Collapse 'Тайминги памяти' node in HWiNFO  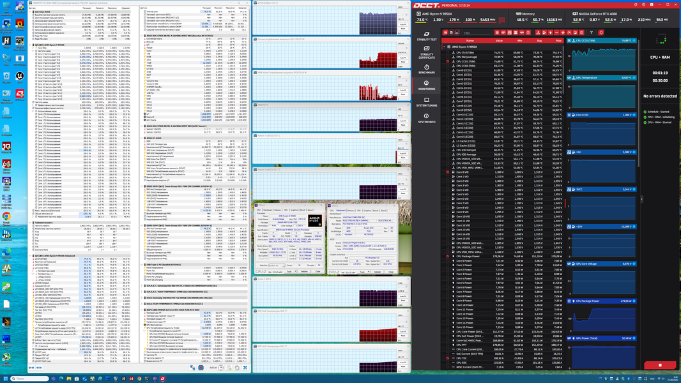coord(30,223)
